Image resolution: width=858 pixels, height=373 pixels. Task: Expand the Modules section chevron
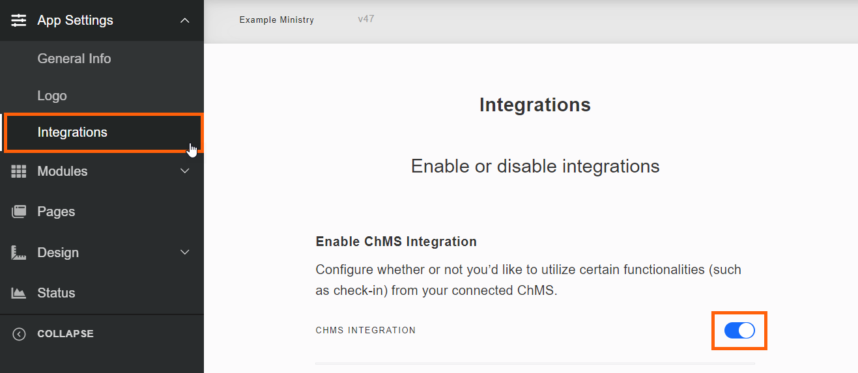[x=185, y=171]
